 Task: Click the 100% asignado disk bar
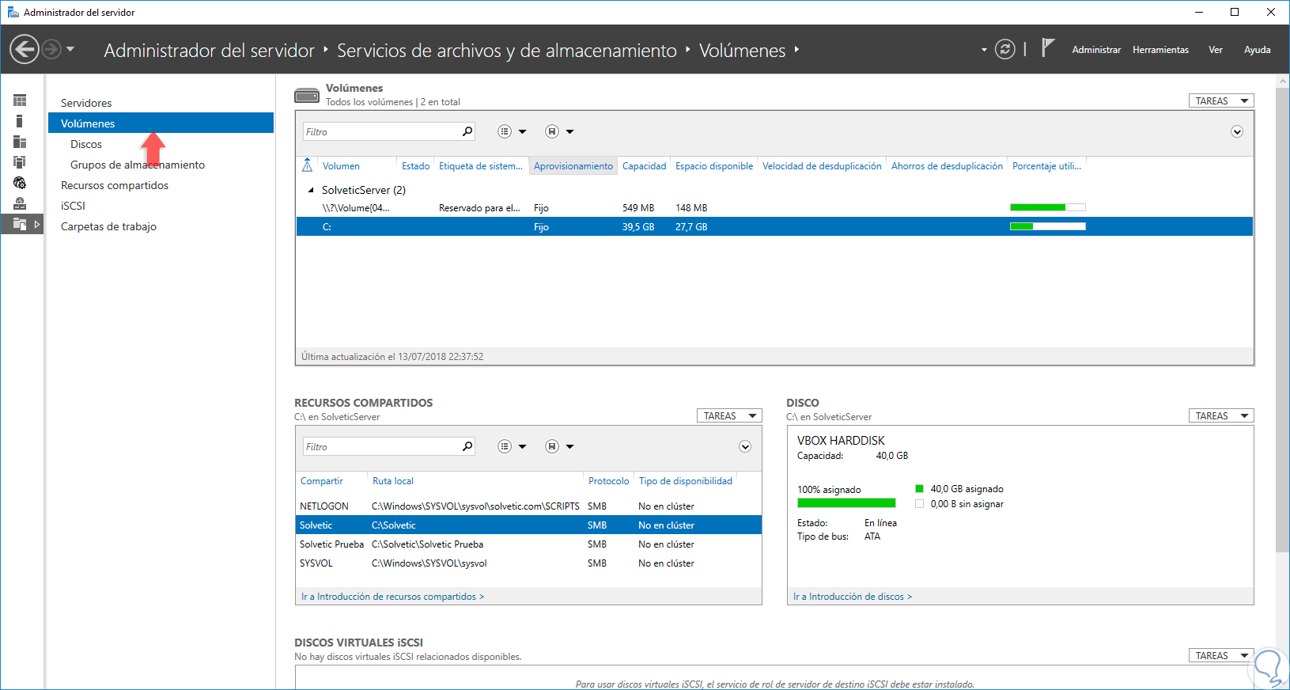[846, 503]
